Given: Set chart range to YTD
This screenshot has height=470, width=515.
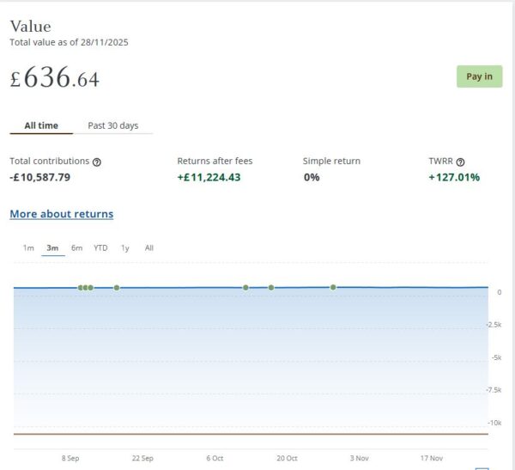Looking at the screenshot, I should pos(100,248).
